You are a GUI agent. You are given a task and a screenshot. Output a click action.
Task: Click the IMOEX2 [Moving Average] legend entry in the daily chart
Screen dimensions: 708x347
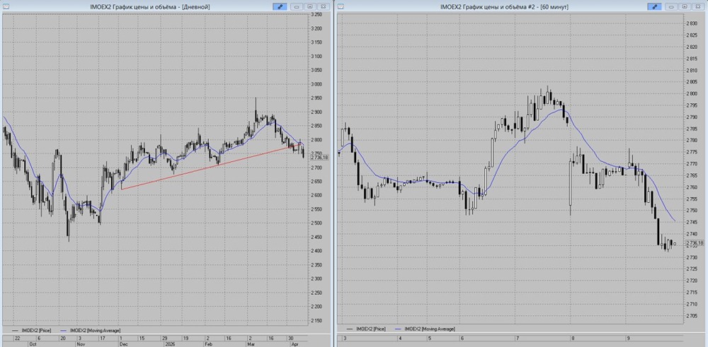pos(89,330)
